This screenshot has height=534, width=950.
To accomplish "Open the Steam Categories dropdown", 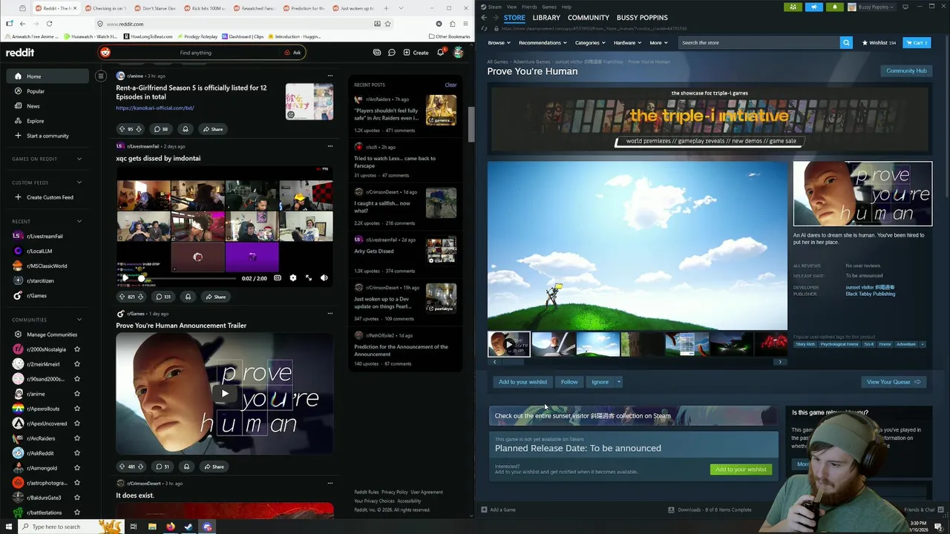I will coord(590,42).
